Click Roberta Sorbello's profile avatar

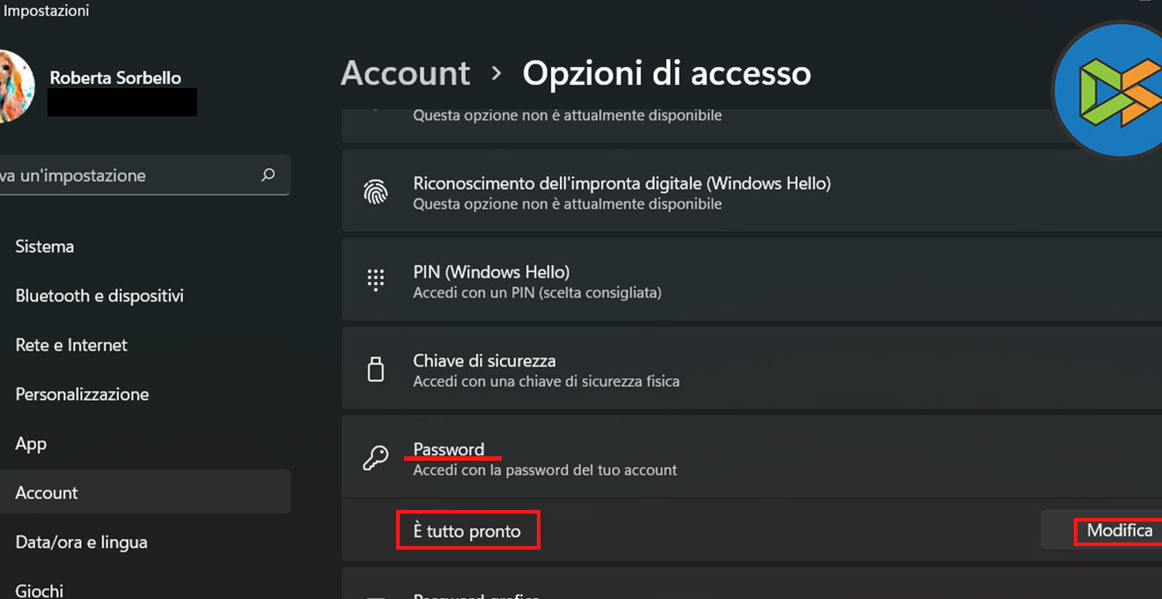click(15, 86)
